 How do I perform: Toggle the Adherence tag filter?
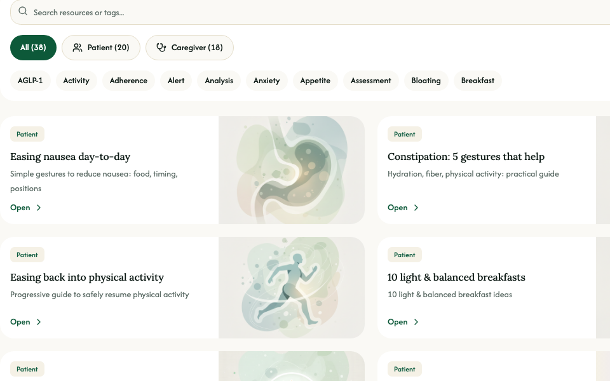(128, 81)
